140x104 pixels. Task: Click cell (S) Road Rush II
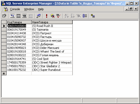[x=52, y=26]
